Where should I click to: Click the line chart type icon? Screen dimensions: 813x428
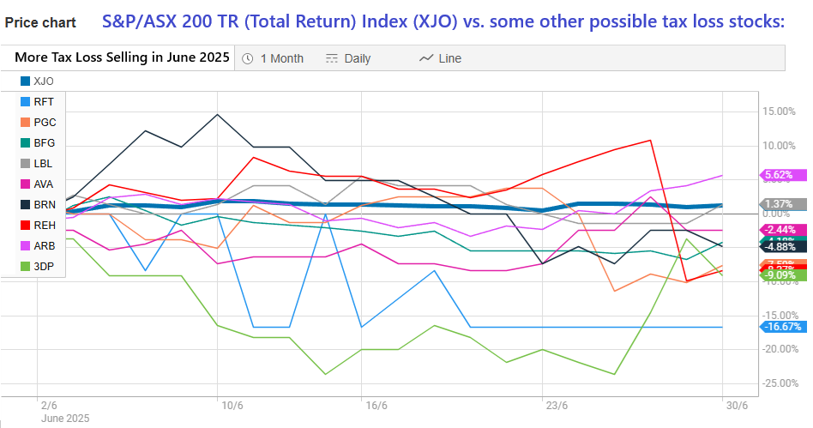coord(426,58)
